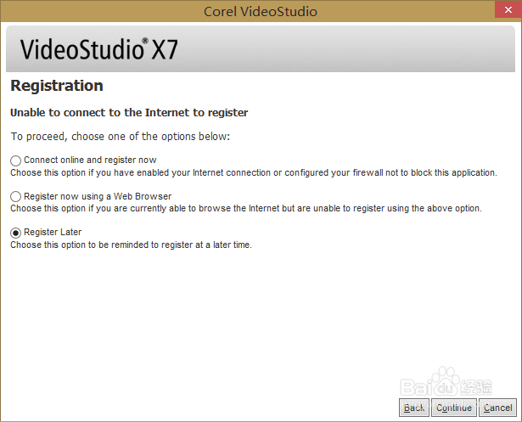Click the "To proceed, choose one" instruction text
This screenshot has height=422, width=522.
120,136
